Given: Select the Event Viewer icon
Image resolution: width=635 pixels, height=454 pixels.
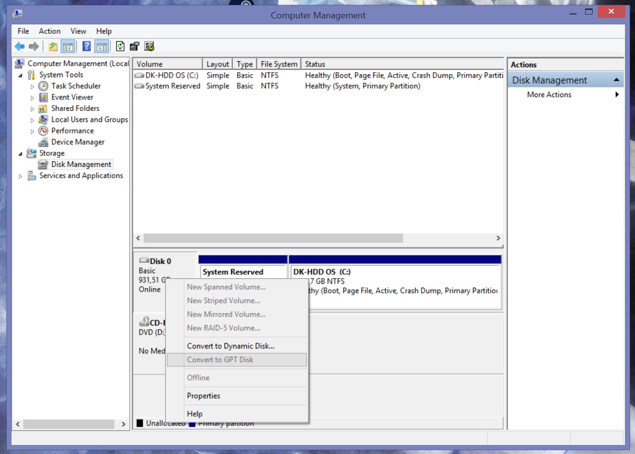Looking at the screenshot, I should click(43, 97).
